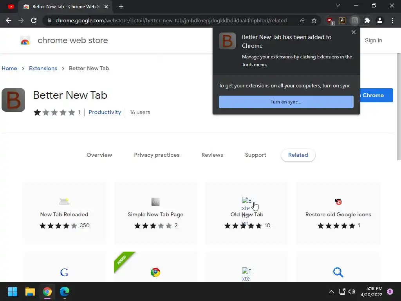
Task: Open the uBlock Origin extension icon
Action: click(x=330, y=21)
